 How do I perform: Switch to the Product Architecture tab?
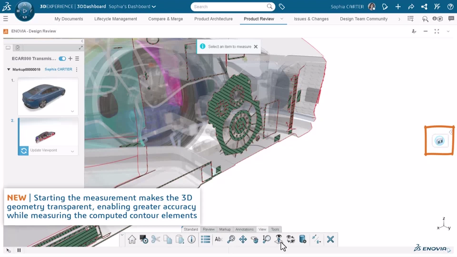(x=213, y=19)
